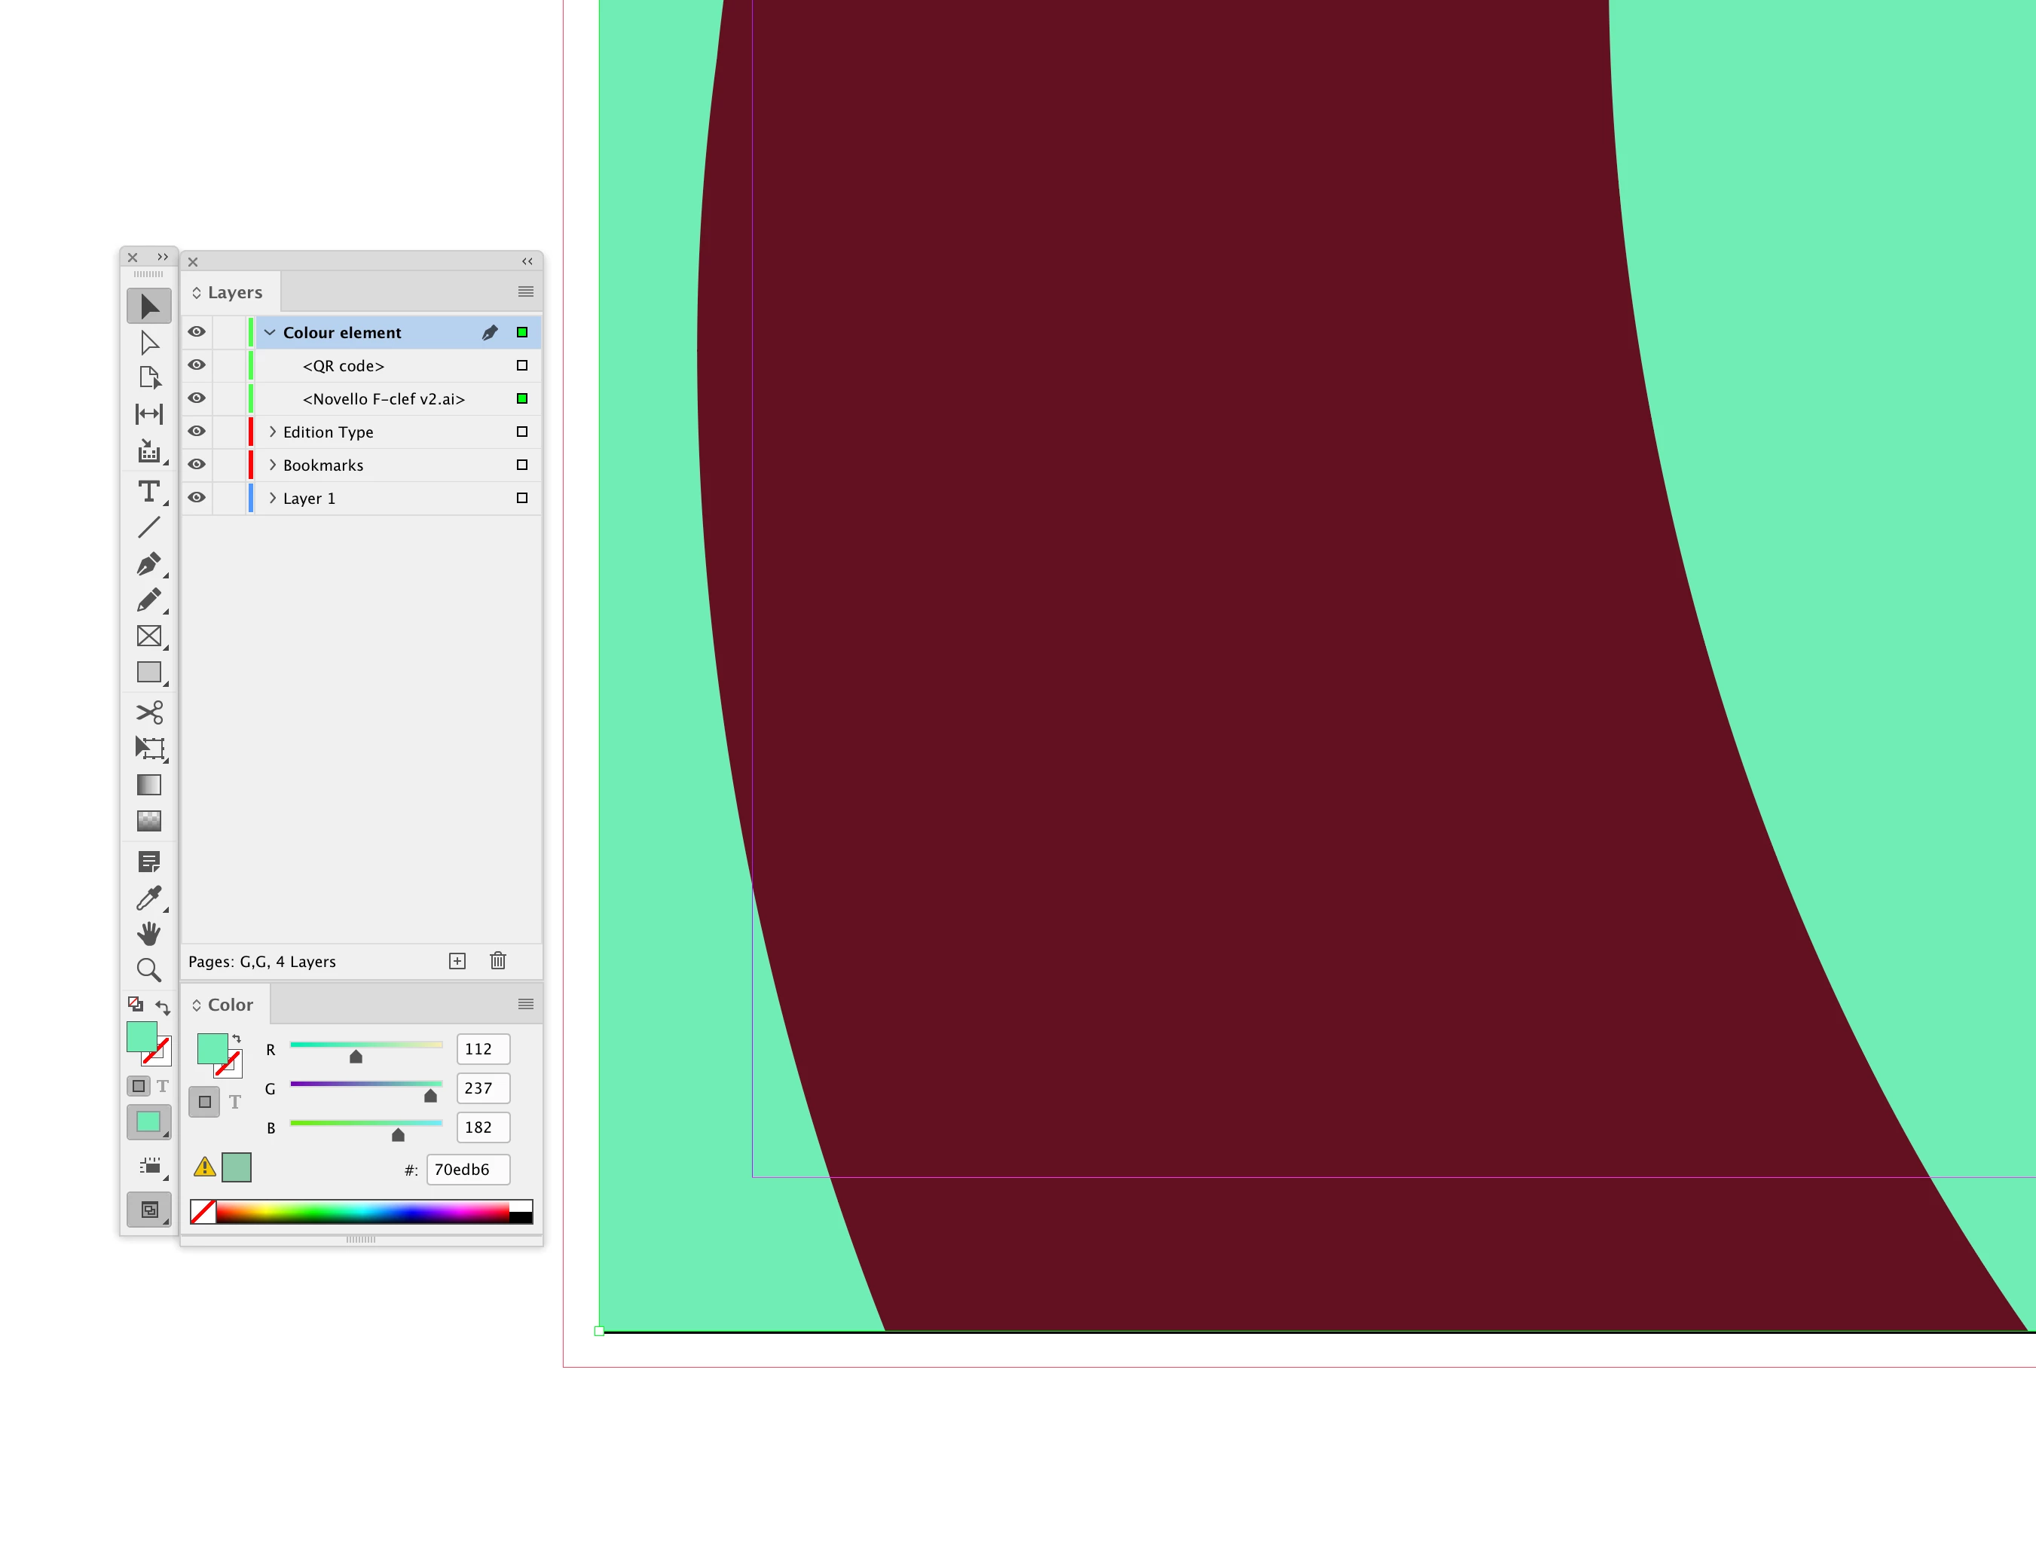Collapse the Colour element layer

click(x=270, y=331)
